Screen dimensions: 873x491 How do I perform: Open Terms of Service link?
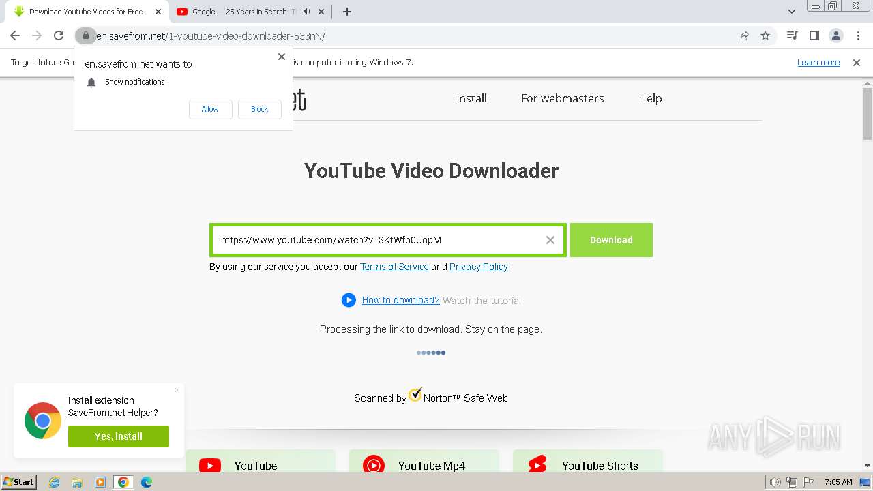(394, 267)
